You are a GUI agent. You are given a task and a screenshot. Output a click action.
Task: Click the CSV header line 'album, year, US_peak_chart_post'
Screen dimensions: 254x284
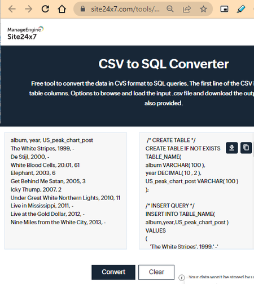[52, 140]
